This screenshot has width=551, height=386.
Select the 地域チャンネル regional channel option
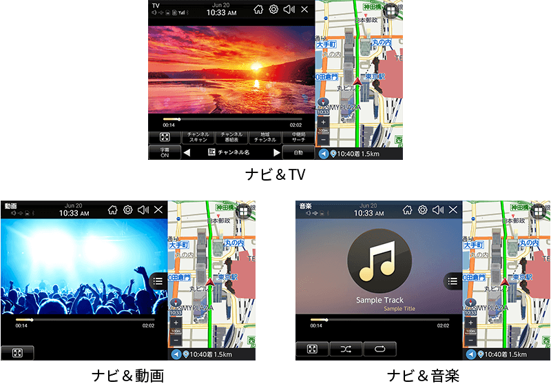tap(264, 137)
